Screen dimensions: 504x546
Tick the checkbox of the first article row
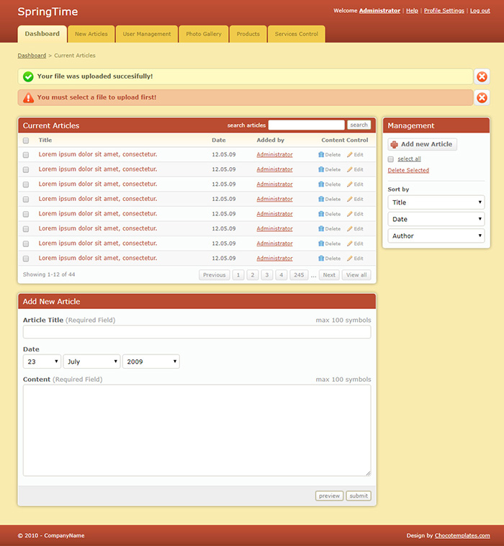[26, 155]
